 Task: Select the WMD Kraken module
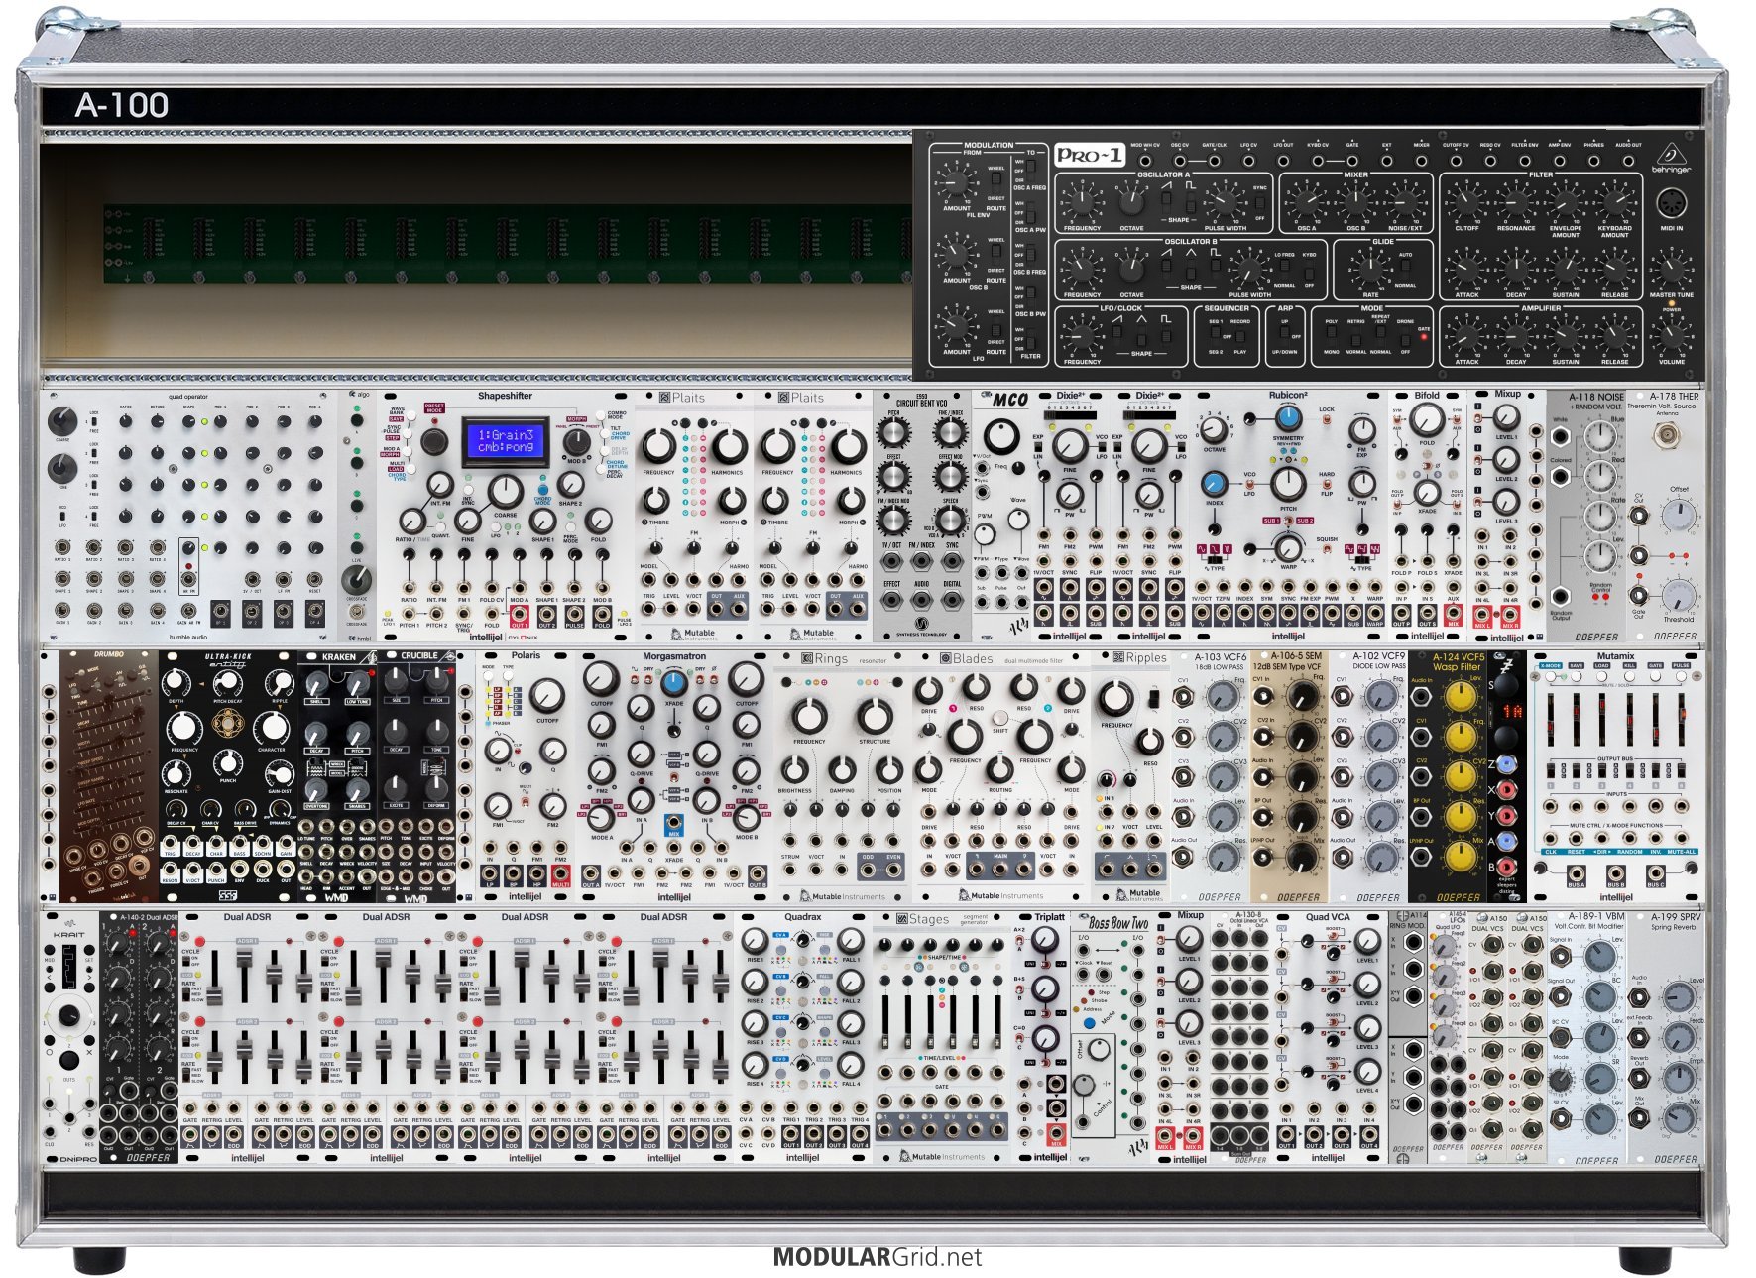click(x=337, y=776)
